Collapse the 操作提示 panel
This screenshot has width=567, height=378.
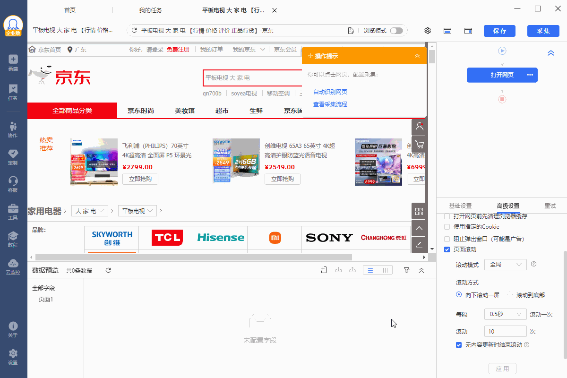pyautogui.click(x=417, y=56)
